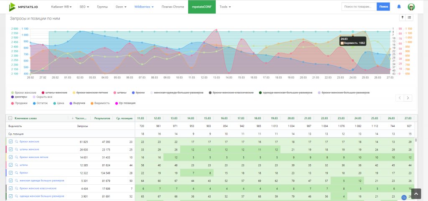
Task: Go to previous legend page arrow
Action: (400, 98)
